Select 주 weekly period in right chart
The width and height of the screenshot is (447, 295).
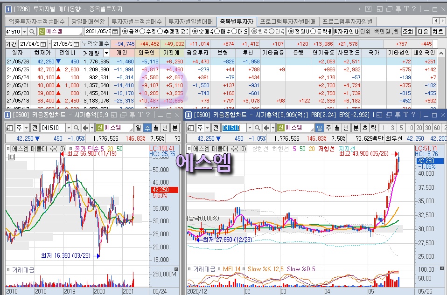[328, 128]
